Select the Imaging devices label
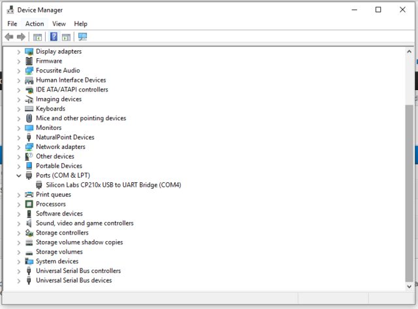Image resolution: width=418 pixels, height=309 pixels. [x=59, y=99]
